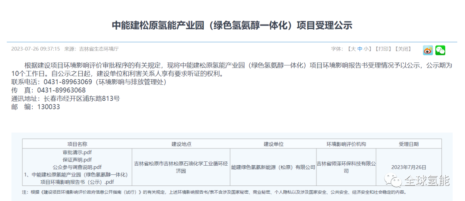Share the page via the Weibo icon

coord(428,50)
